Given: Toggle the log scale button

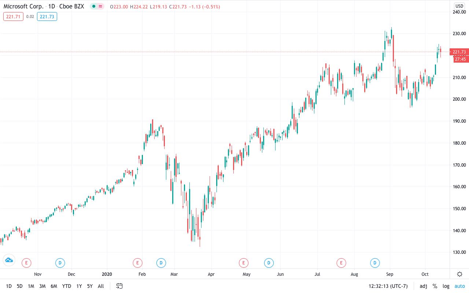Looking at the screenshot, I should point(446,286).
